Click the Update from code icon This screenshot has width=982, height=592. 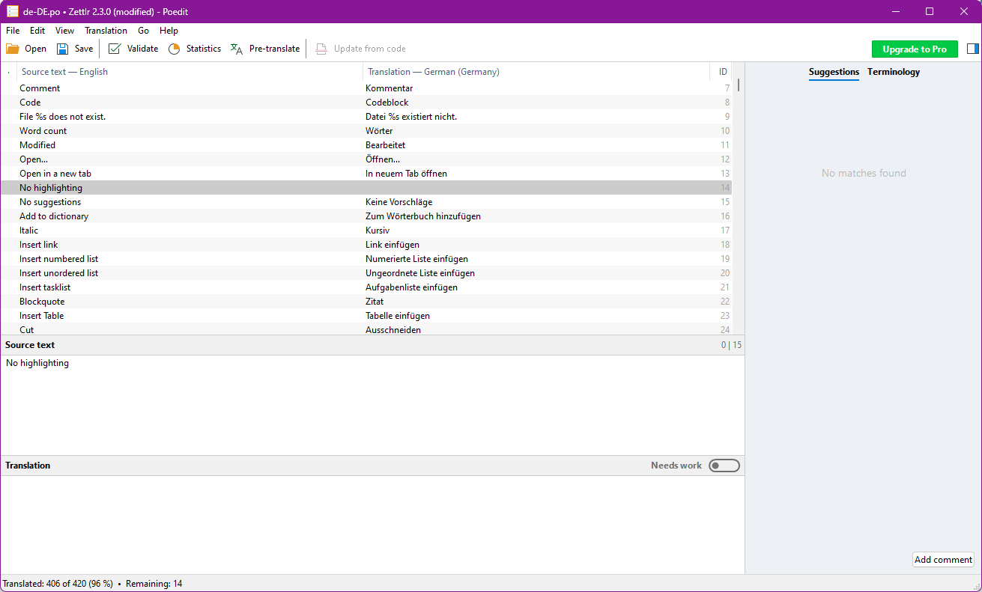click(321, 49)
